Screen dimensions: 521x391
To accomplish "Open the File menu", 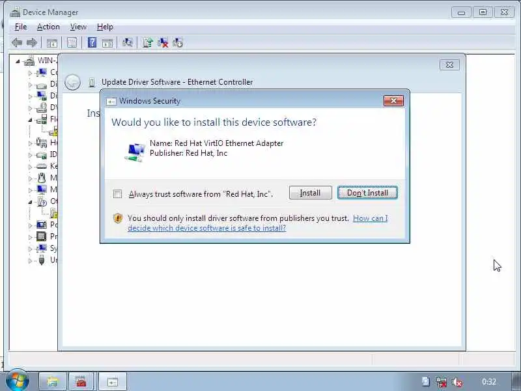I will [x=21, y=27].
